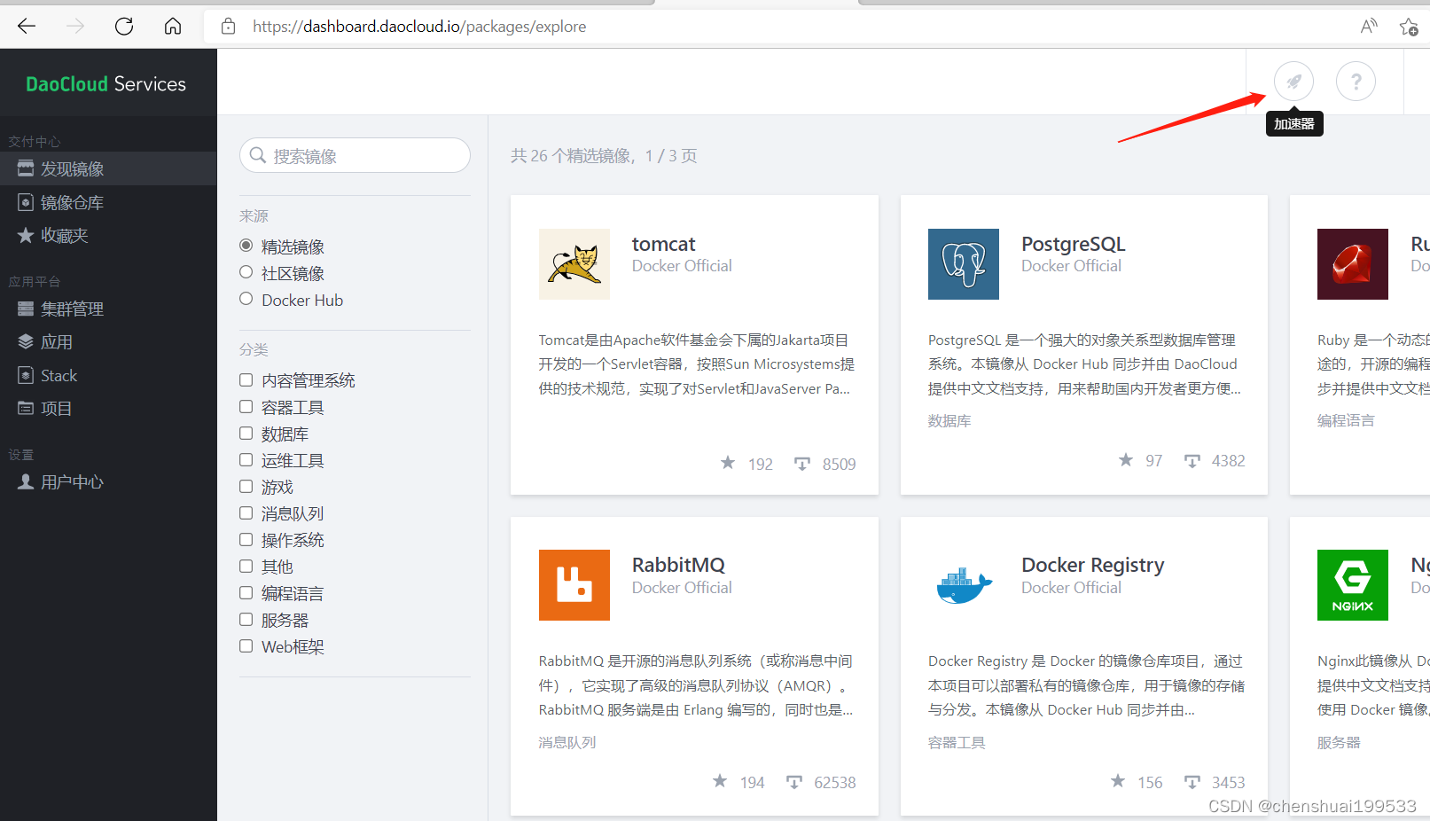Reload the page with refresh icon
This screenshot has width=1430, height=821.
(124, 27)
